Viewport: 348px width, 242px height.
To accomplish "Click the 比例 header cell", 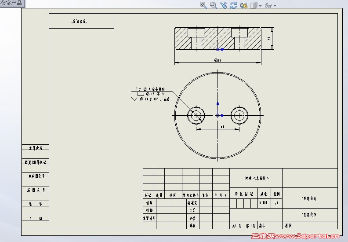I will click(x=276, y=194).
